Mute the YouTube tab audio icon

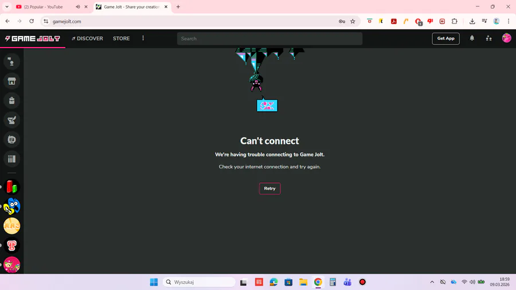[77, 6]
